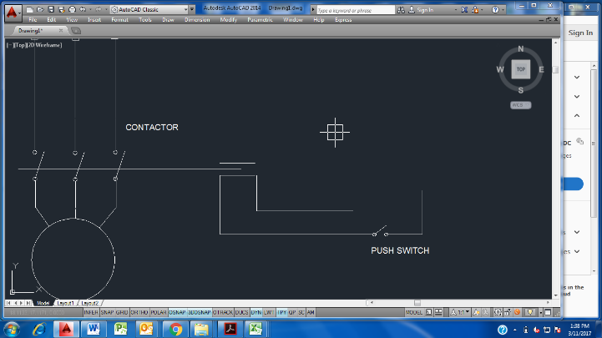The height and width of the screenshot is (338, 602).
Task: Toggle SNAP mode in status bar
Action: coord(106,312)
